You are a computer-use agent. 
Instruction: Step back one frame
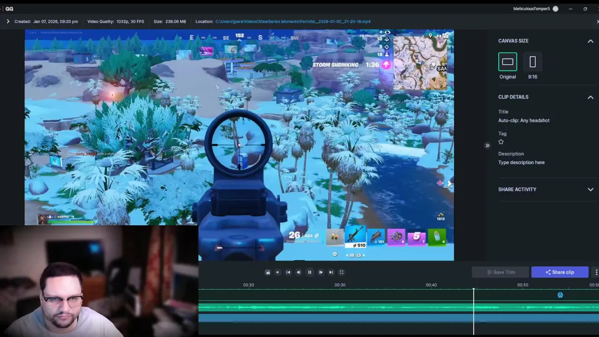[x=299, y=272]
